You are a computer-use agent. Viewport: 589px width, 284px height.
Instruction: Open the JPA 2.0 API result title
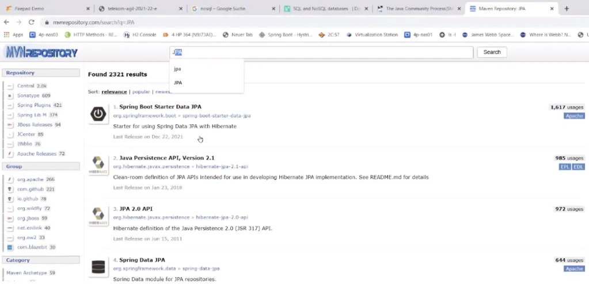[136, 209]
